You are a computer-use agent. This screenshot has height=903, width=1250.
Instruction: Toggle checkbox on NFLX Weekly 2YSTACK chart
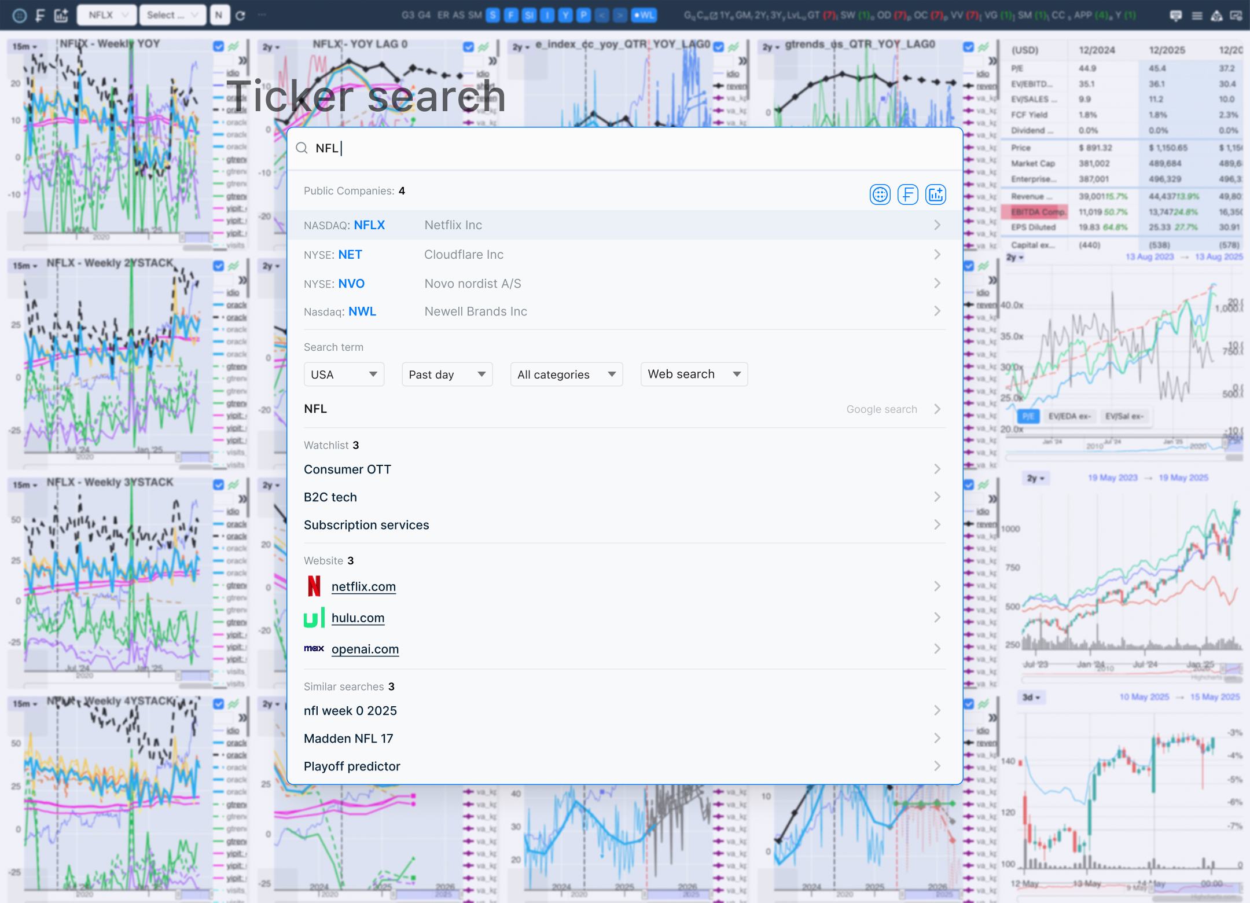(x=218, y=266)
